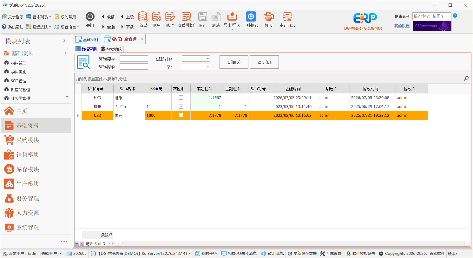
Task: Open 库存模块 inventory module
Action: coord(36,169)
